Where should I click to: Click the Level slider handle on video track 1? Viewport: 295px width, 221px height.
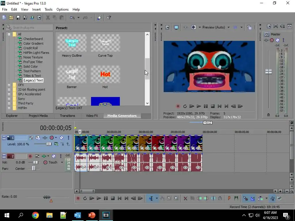[48, 144]
